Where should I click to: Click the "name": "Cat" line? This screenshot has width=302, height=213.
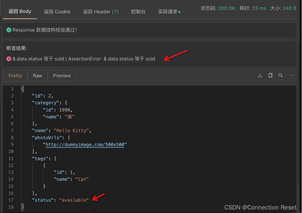pos(71,179)
